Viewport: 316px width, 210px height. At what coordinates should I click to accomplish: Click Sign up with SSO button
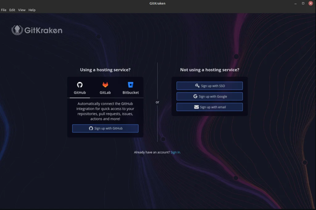(x=210, y=86)
